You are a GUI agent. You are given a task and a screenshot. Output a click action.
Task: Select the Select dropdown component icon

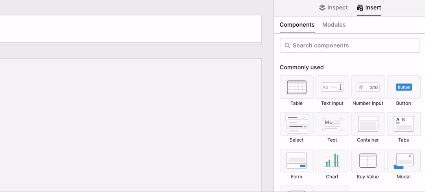pyautogui.click(x=297, y=124)
